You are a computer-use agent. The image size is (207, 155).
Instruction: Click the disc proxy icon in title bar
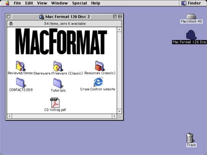(41, 17)
